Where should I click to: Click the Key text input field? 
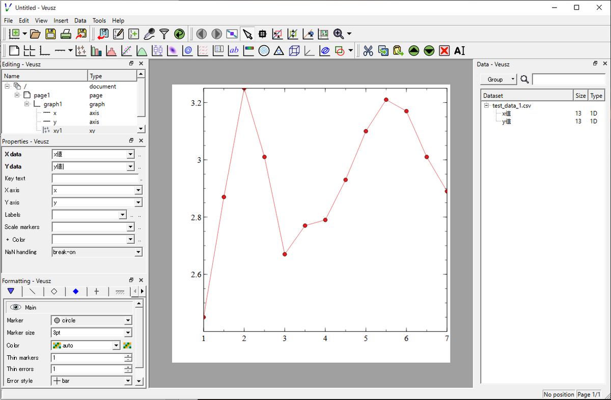click(x=95, y=179)
